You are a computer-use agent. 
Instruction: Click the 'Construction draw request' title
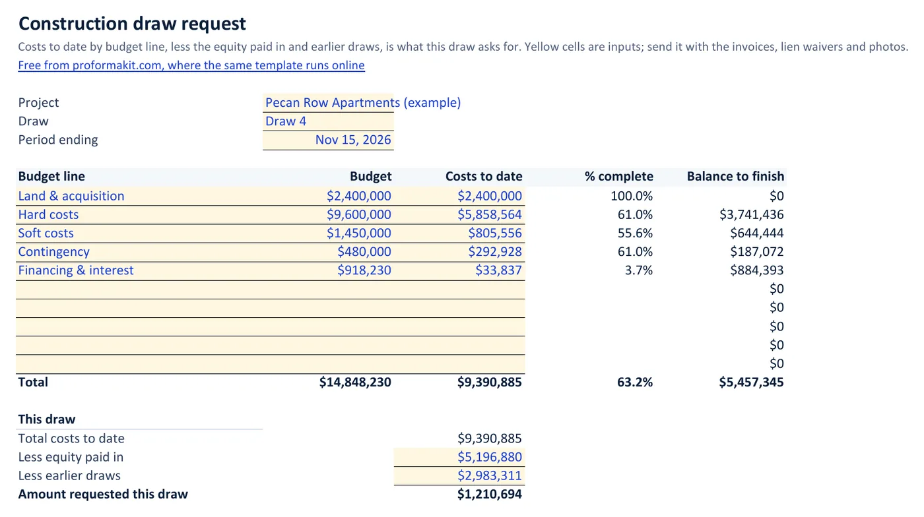point(132,24)
